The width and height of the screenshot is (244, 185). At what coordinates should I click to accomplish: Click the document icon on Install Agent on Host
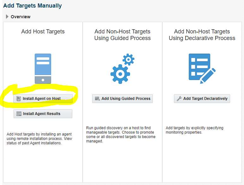tap(19, 99)
